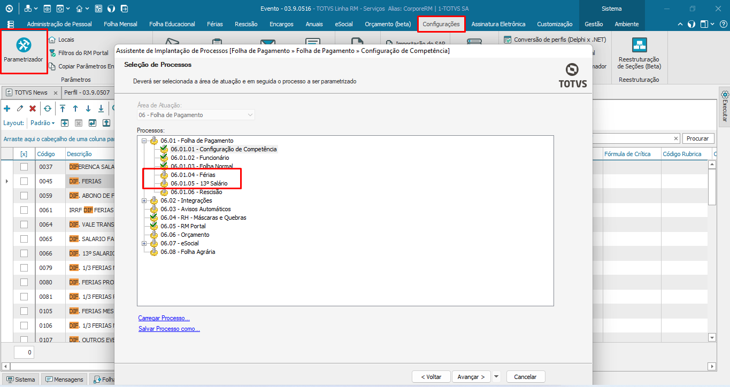Check the box for row 0080
Image resolution: width=730 pixels, height=387 pixels.
coord(24,282)
